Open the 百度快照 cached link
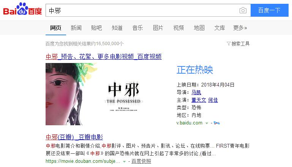 141,161
